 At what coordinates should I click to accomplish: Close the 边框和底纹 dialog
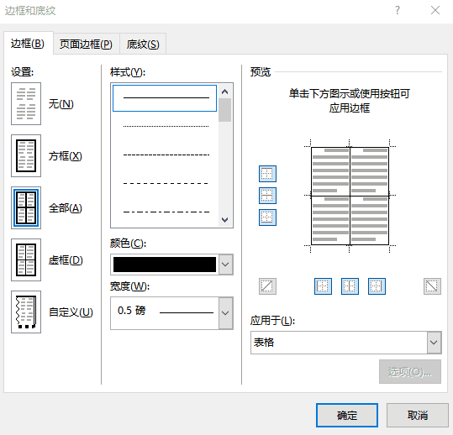click(x=435, y=10)
